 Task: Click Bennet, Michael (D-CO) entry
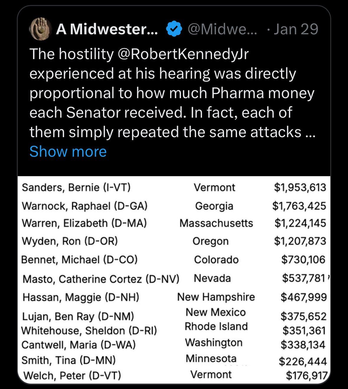pos(79,260)
